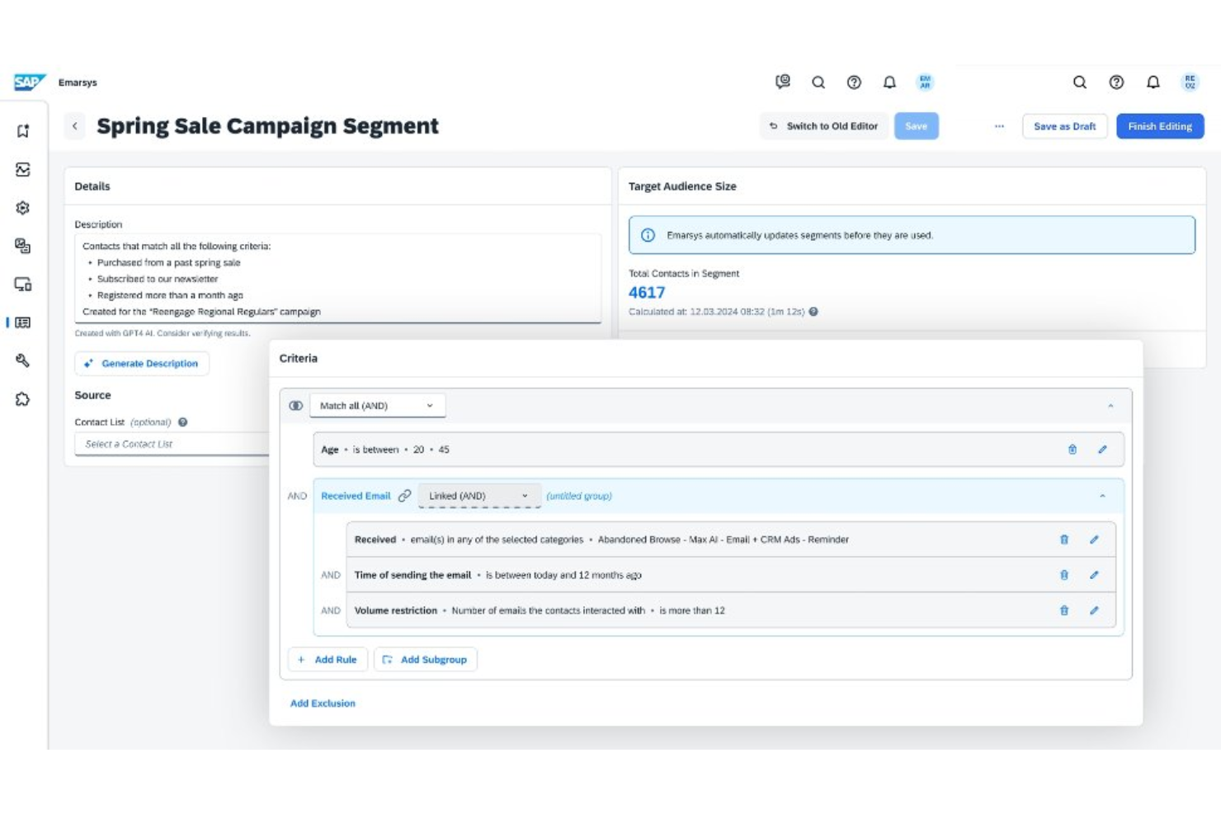This screenshot has height=814, width=1221.
Task: Open Settings via the sidebar gear icon
Action: pos(24,207)
